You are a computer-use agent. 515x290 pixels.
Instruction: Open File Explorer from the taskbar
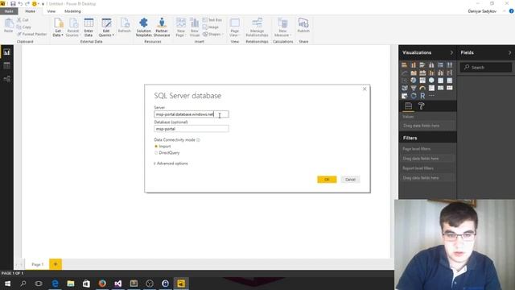pyautogui.click(x=71, y=284)
